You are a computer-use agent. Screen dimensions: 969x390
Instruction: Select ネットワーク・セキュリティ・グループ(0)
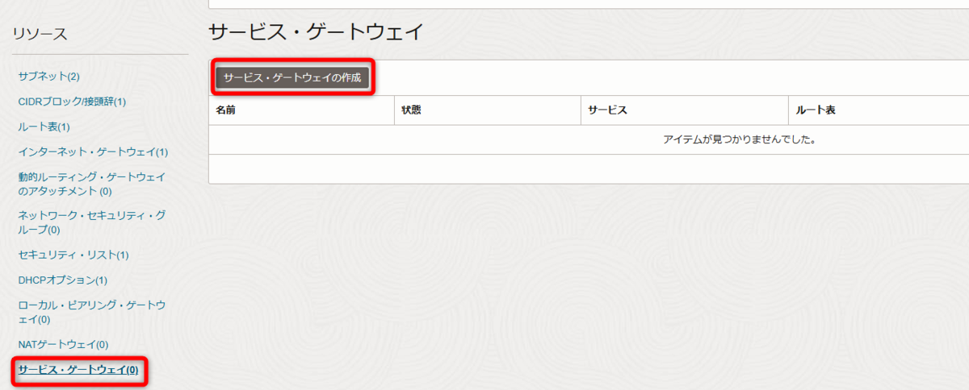[92, 222]
